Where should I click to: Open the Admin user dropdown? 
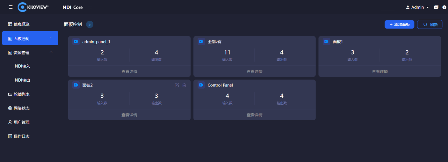417,7
